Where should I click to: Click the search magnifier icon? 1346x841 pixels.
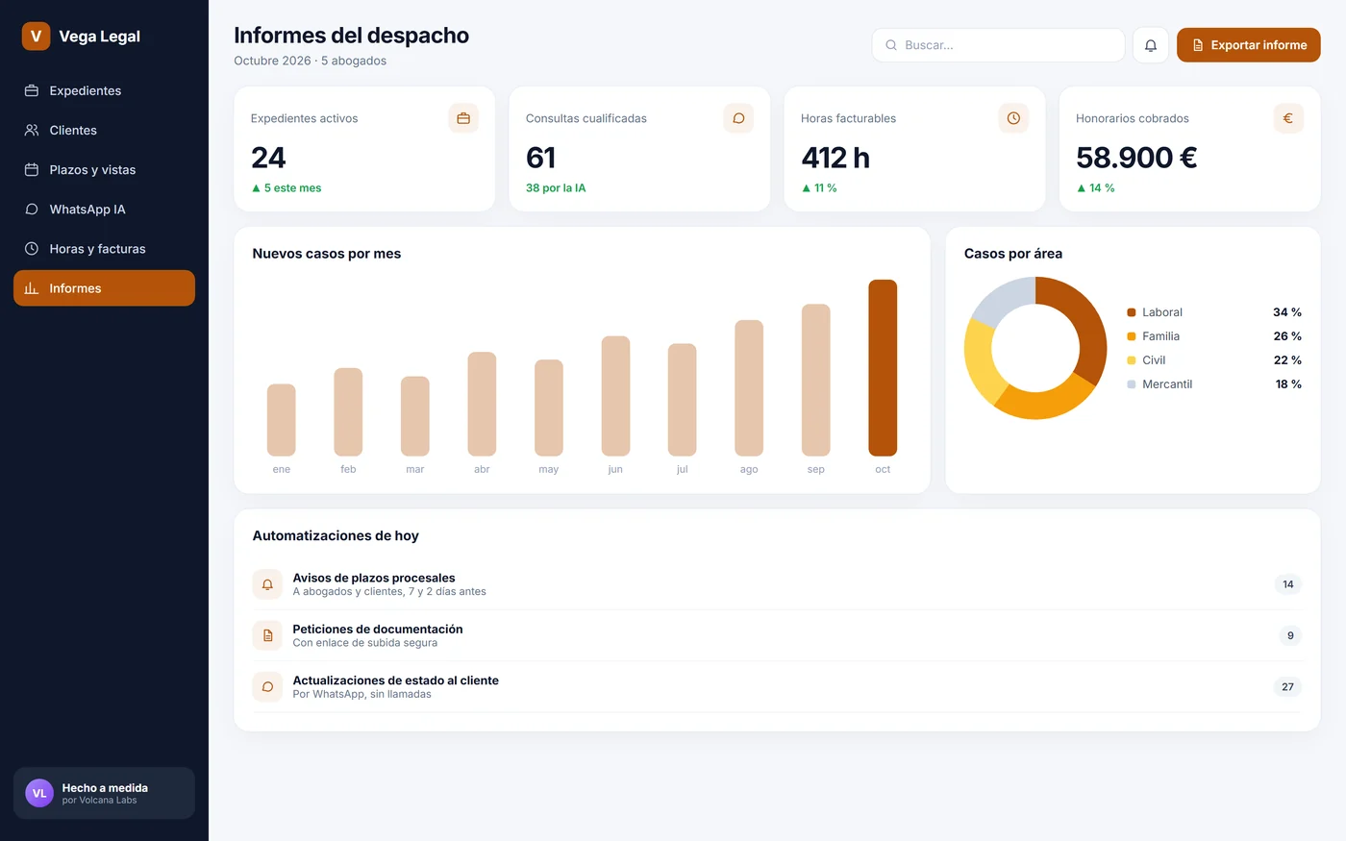pos(891,45)
